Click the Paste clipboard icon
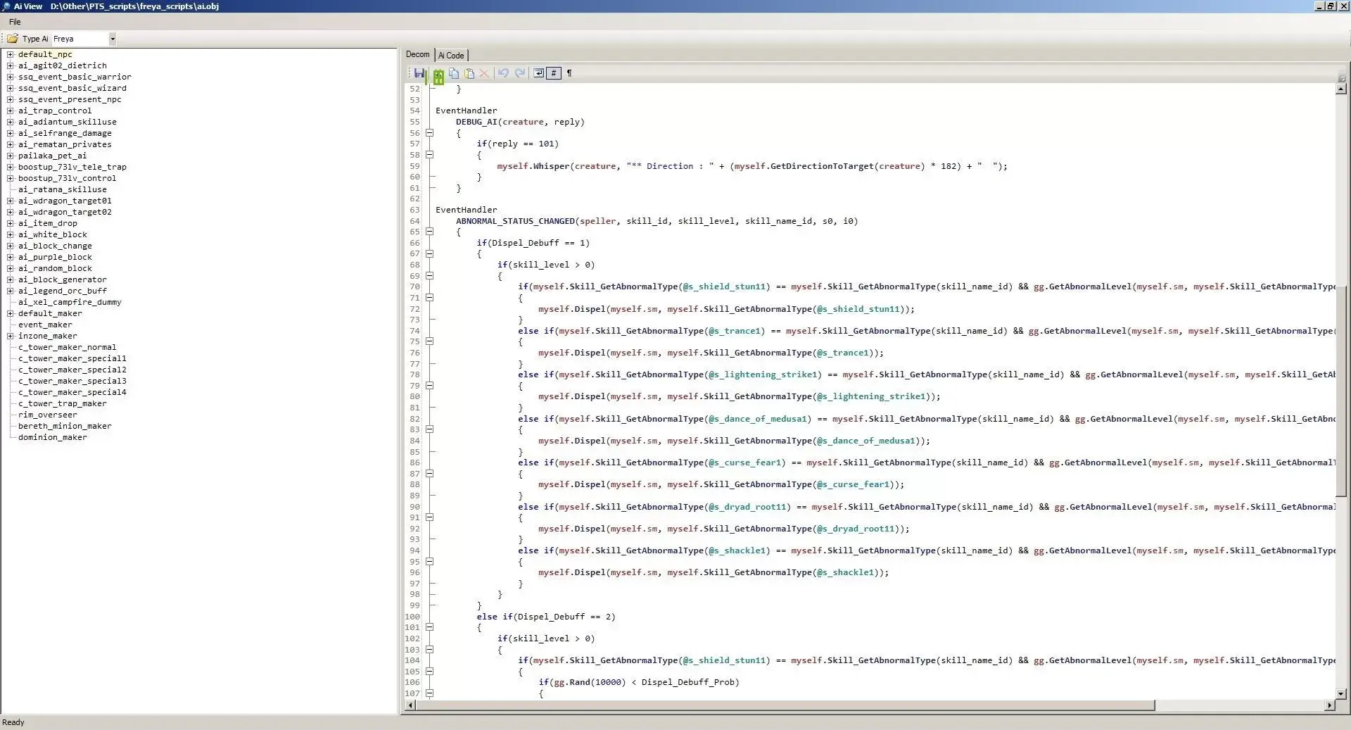 (x=469, y=73)
